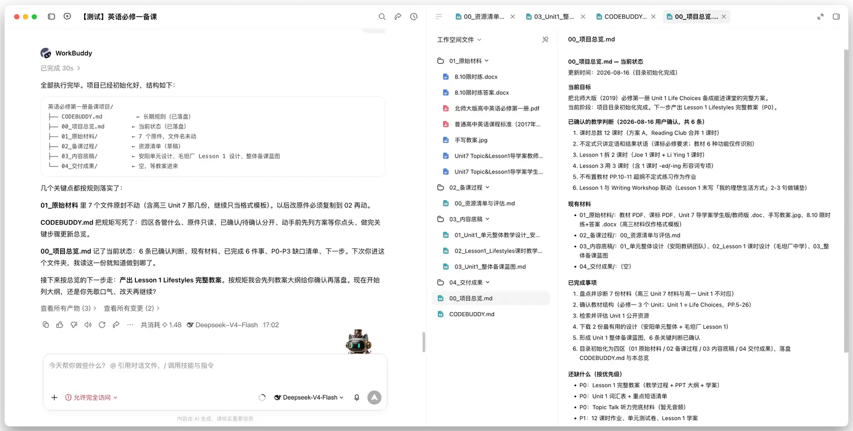Open more actions ellipsis under the reply
Screen dimensions: 853x431
click(x=130, y=325)
